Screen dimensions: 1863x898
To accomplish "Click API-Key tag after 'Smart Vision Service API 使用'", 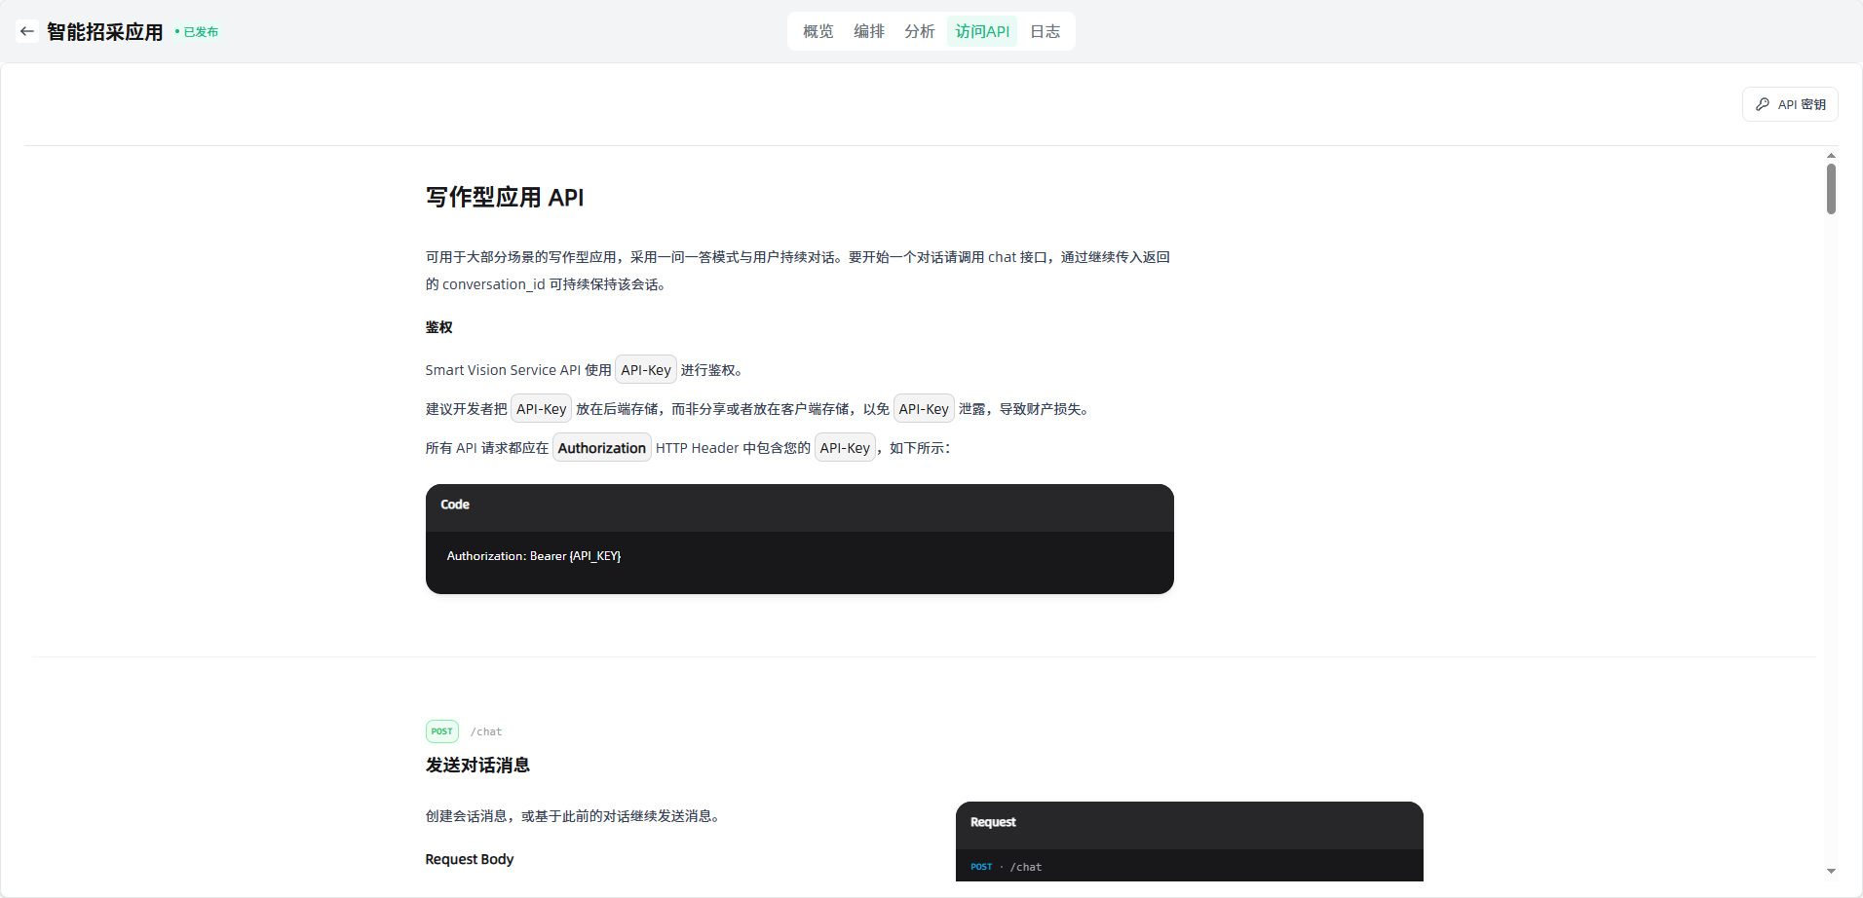I will pyautogui.click(x=645, y=370).
